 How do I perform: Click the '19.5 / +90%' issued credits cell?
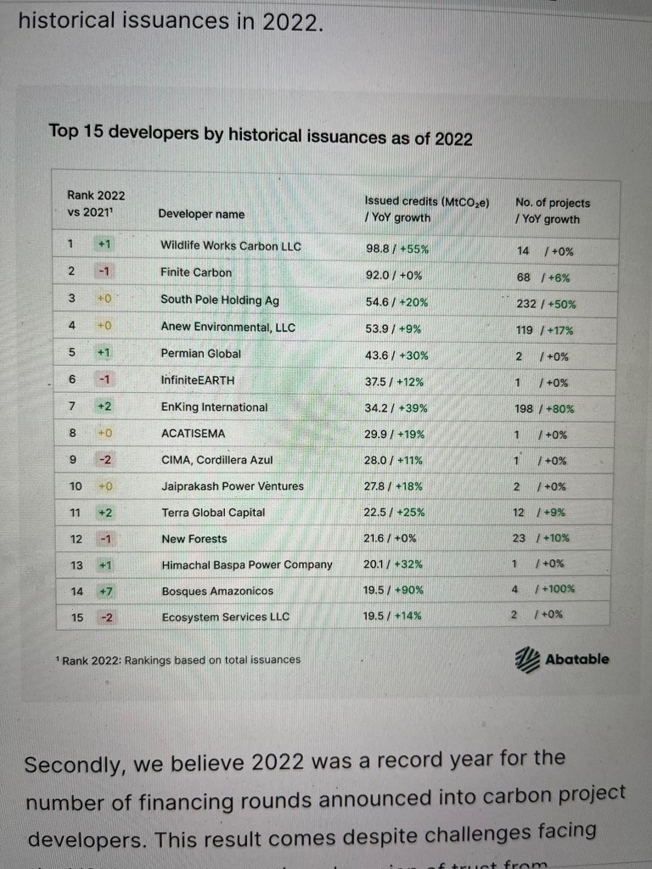pyautogui.click(x=393, y=591)
